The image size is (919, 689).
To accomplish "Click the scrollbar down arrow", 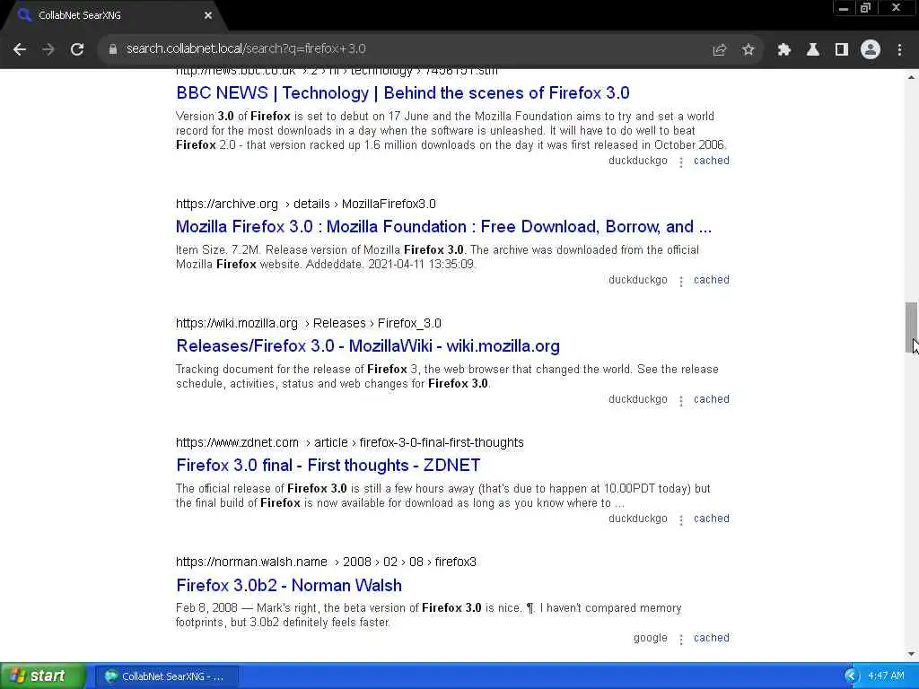I will (x=911, y=654).
